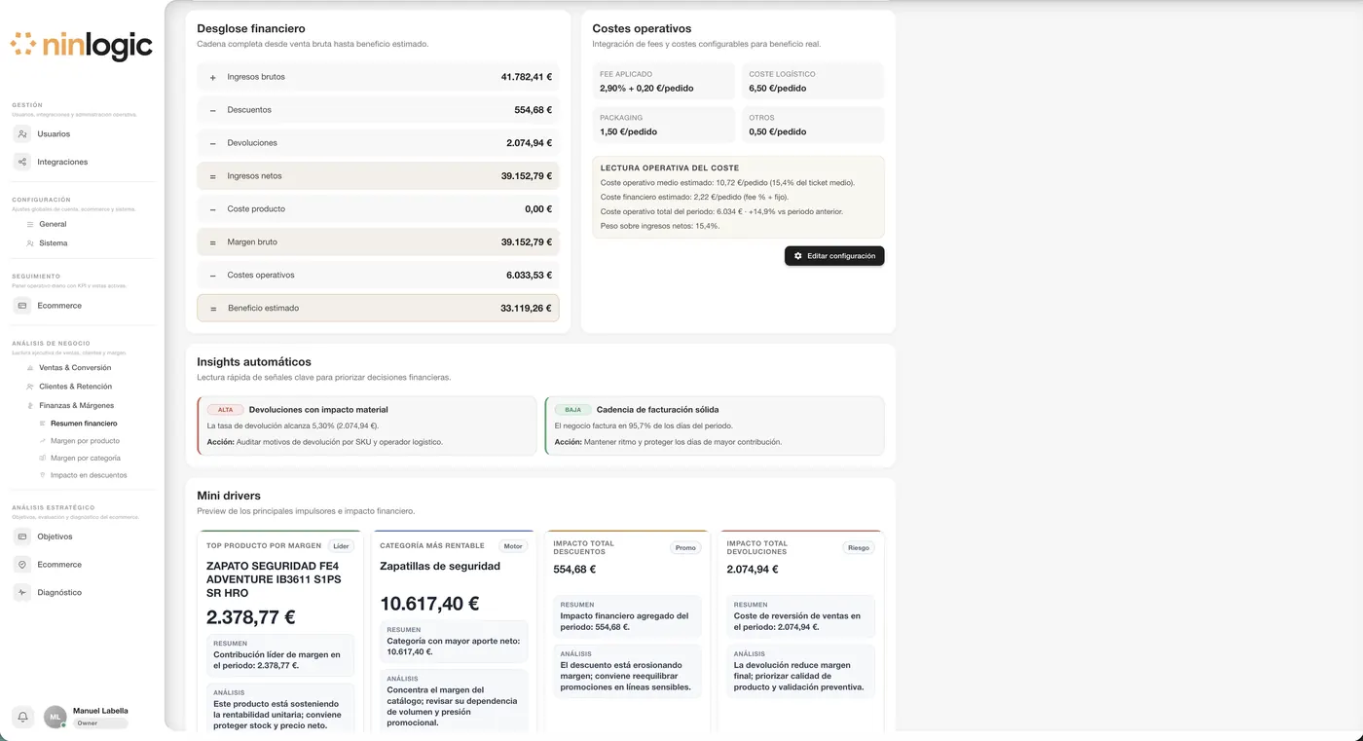Image resolution: width=1363 pixels, height=741 pixels.
Task: Click Zapatillas de seguridad category title
Action: [x=440, y=566]
